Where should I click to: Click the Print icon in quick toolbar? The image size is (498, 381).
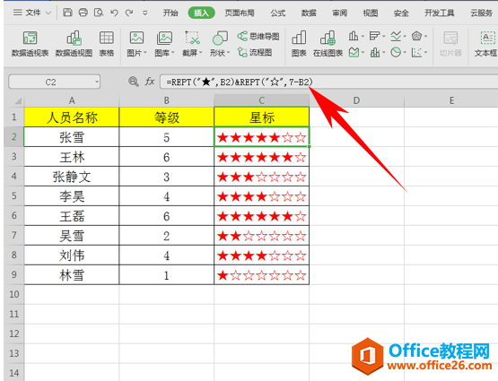click(x=83, y=13)
